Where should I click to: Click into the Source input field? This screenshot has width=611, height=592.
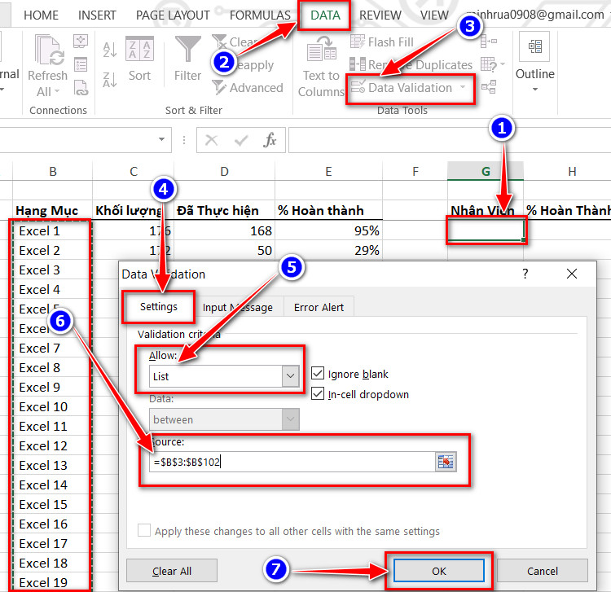pos(293,462)
